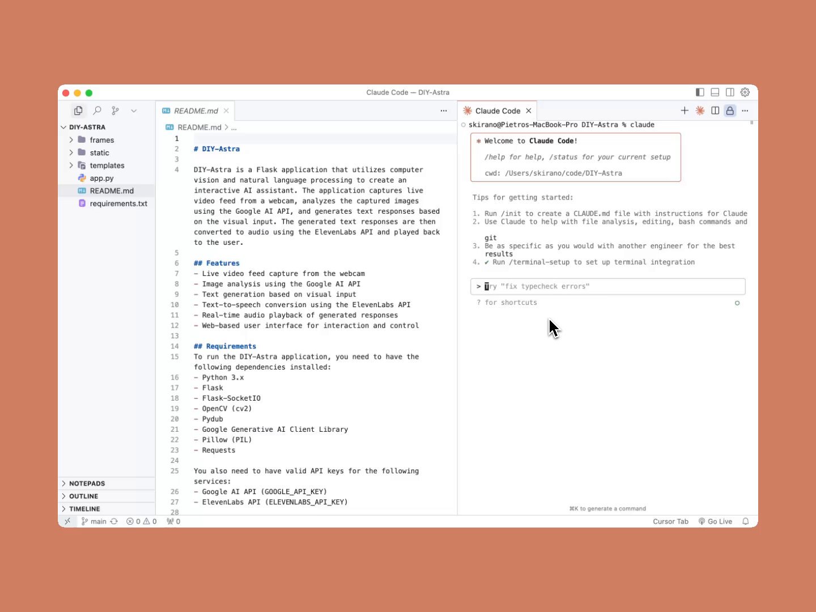The height and width of the screenshot is (612, 816).
Task: Click the '- Google AI API (GOOGLE_API_KEY)' line
Action: coord(260,492)
